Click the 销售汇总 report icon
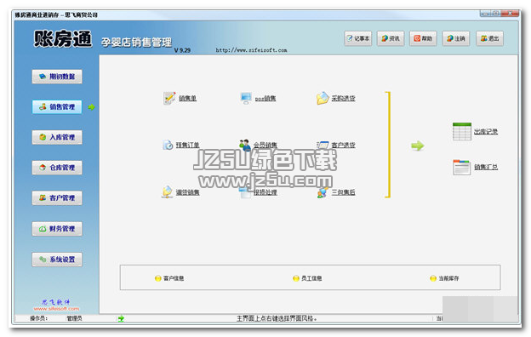The height and width of the screenshot is (337, 531). [461, 167]
